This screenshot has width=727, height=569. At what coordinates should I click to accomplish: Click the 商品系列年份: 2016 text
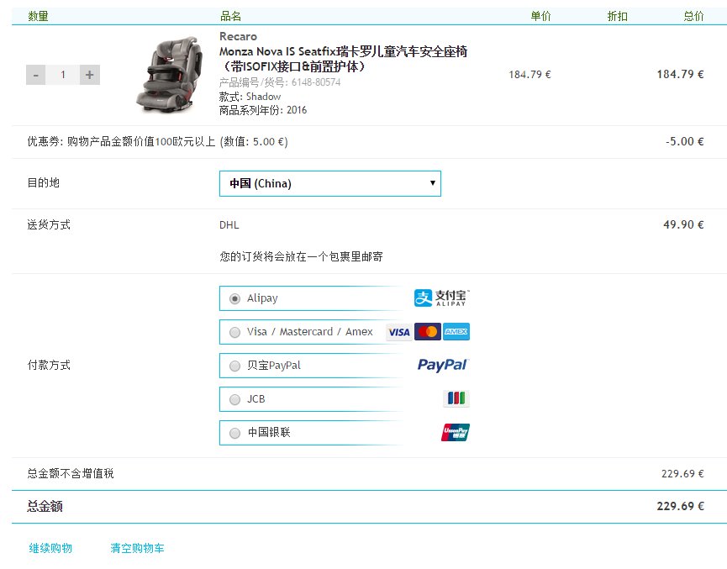click(x=263, y=110)
